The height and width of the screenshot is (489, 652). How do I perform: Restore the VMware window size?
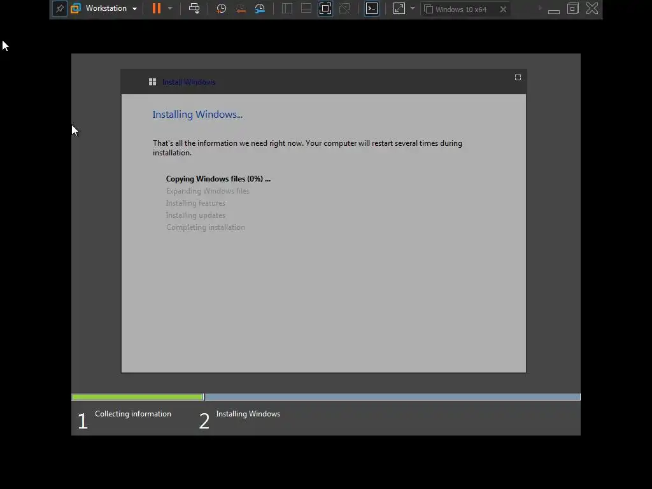573,8
